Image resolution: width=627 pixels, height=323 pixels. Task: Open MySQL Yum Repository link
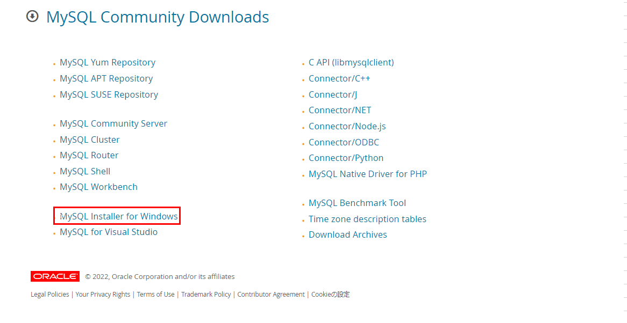[108, 63]
